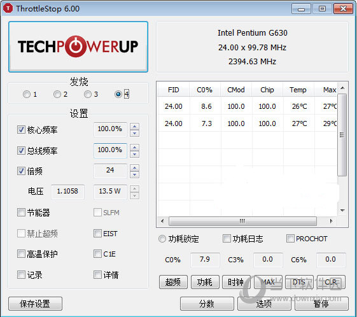Enable the 节能器 checkbox

tap(21, 213)
